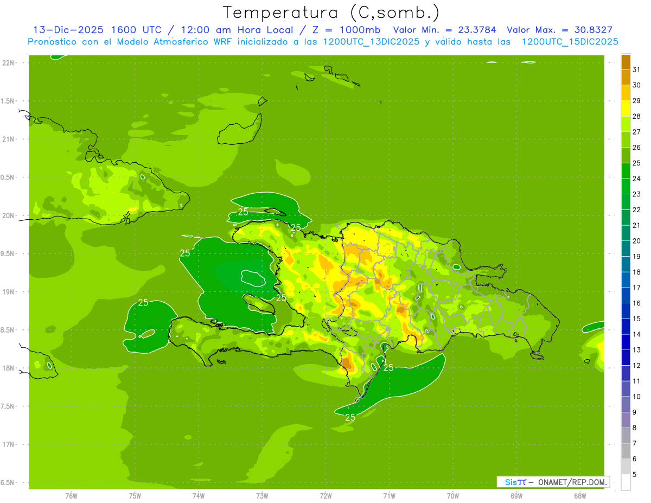Click the 75W longitude axis label

135,495
